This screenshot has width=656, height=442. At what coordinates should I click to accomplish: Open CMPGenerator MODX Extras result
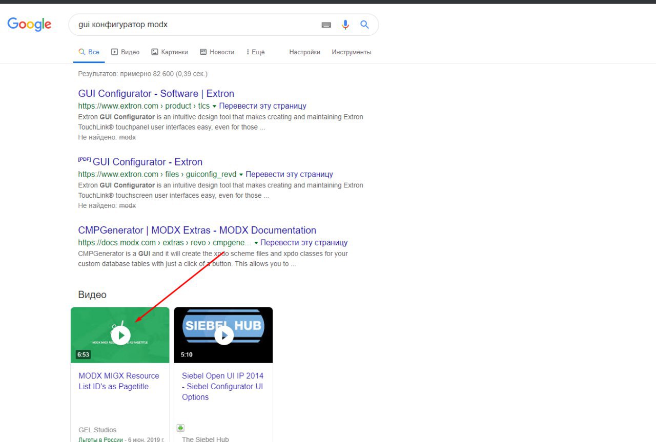click(197, 230)
